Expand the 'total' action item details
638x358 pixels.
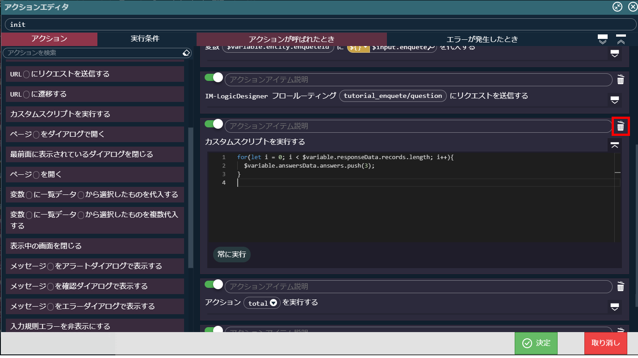click(x=615, y=307)
